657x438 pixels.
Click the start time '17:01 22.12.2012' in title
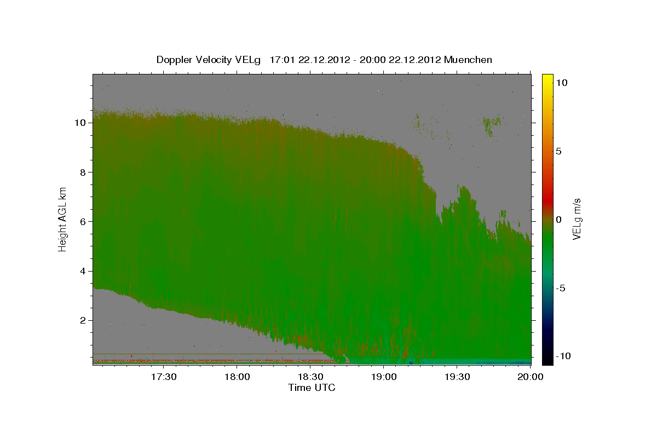(309, 60)
